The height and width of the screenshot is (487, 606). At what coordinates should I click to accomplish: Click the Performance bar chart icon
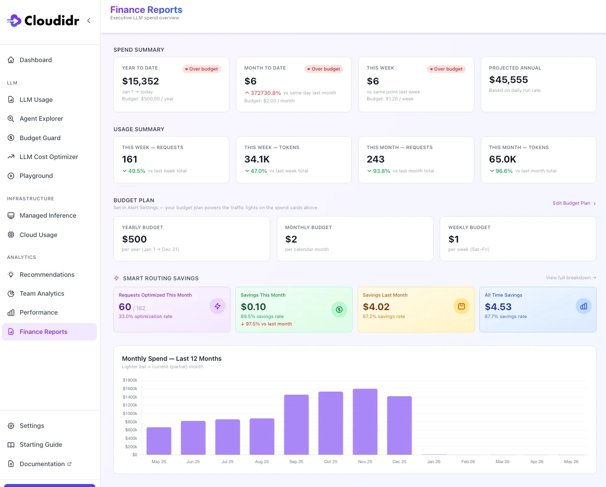point(11,313)
